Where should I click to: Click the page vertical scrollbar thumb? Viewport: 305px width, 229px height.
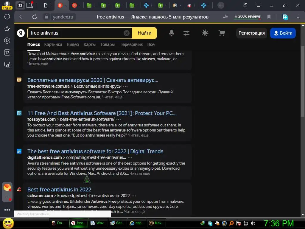(303, 81)
